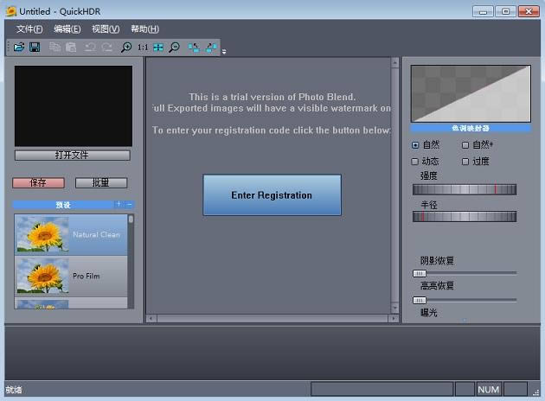This screenshot has width=545, height=401.
Task: Click the 曝光 exposure label
Action: [428, 313]
